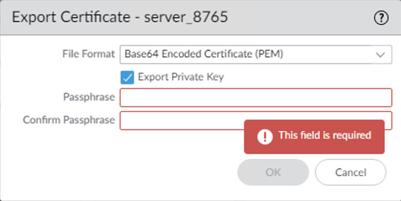
Task: Open the help question mark icon
Action: coord(381,18)
